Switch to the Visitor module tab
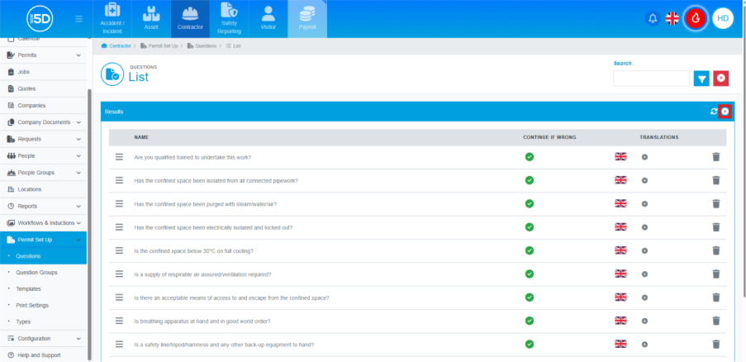The image size is (746, 362). 268,19
